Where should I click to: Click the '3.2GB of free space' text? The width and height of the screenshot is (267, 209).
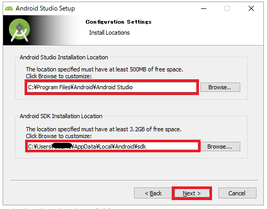[x=155, y=129]
